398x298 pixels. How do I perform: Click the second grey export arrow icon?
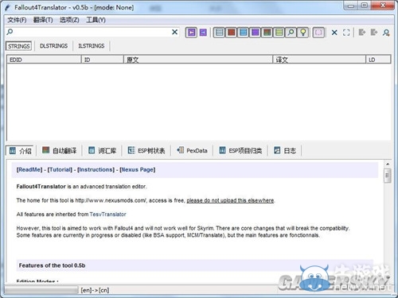[374, 33]
